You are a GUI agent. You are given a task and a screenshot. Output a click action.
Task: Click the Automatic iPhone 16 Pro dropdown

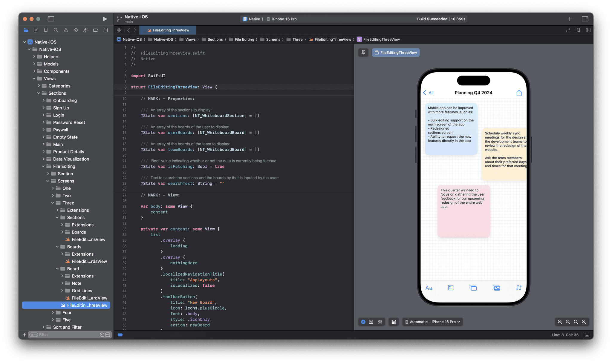click(433, 322)
